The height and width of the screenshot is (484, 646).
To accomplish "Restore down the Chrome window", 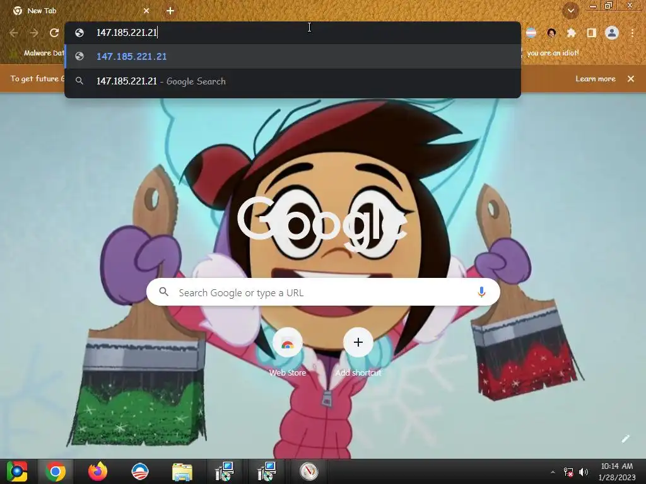I will click(x=609, y=6).
